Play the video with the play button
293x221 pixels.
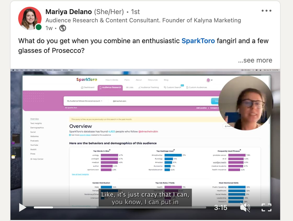coord(22,207)
